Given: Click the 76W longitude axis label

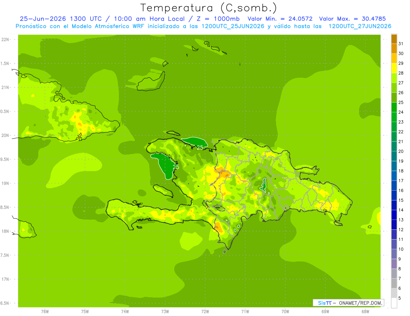Looking at the screenshot, I should 45,311.
